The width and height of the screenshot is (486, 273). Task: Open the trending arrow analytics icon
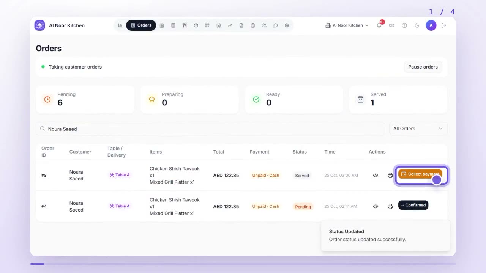pos(230,25)
